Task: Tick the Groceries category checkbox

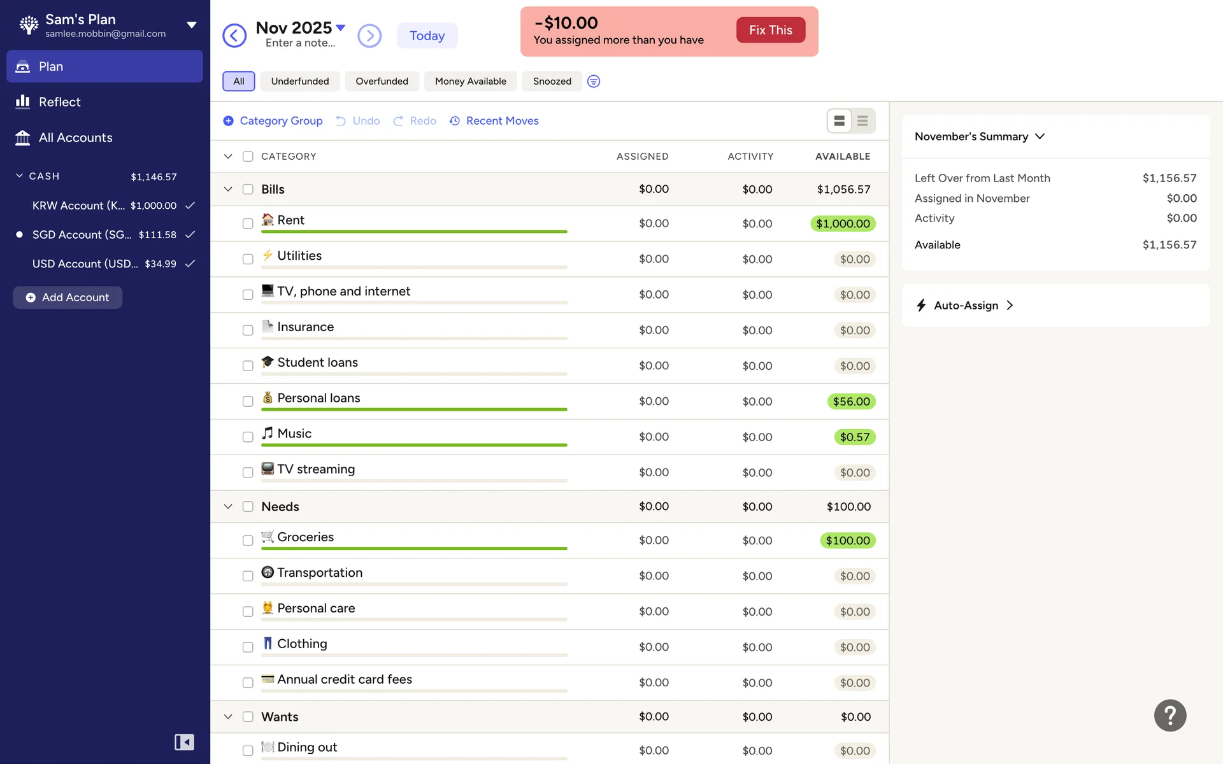Action: pos(248,541)
